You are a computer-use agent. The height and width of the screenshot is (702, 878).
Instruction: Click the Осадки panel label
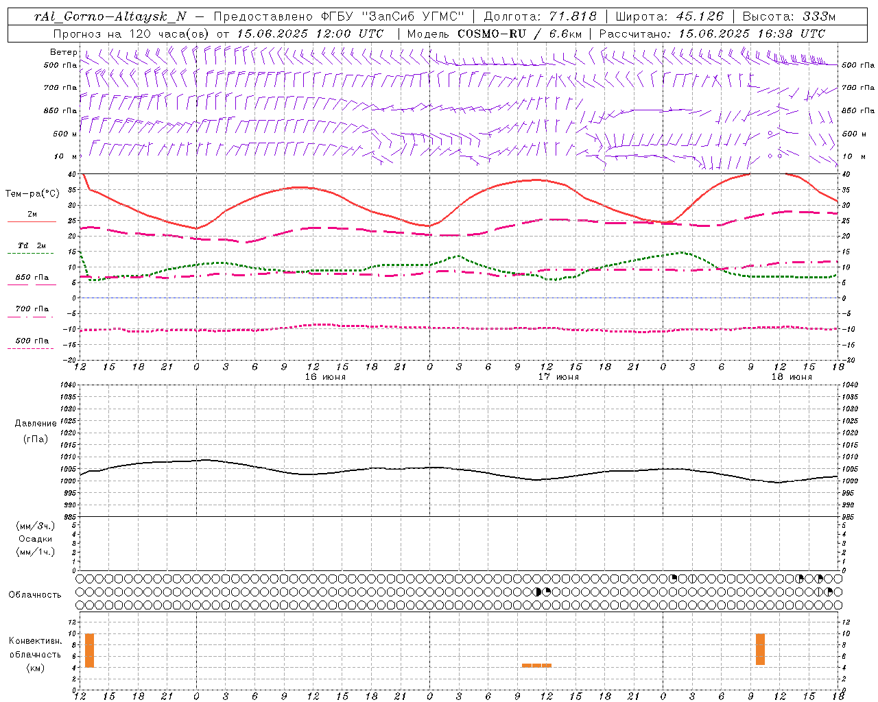coord(36,539)
